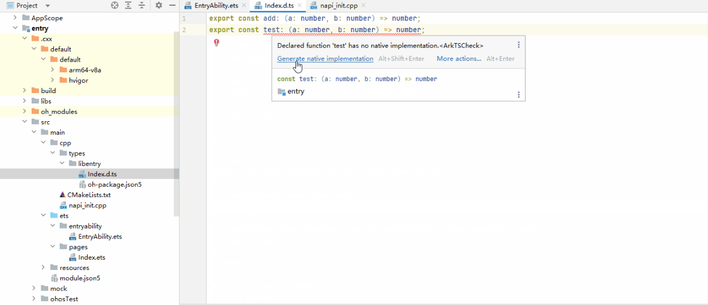This screenshot has width=708, height=305.
Task: Expand the ohosTest folder
Action: point(34,299)
